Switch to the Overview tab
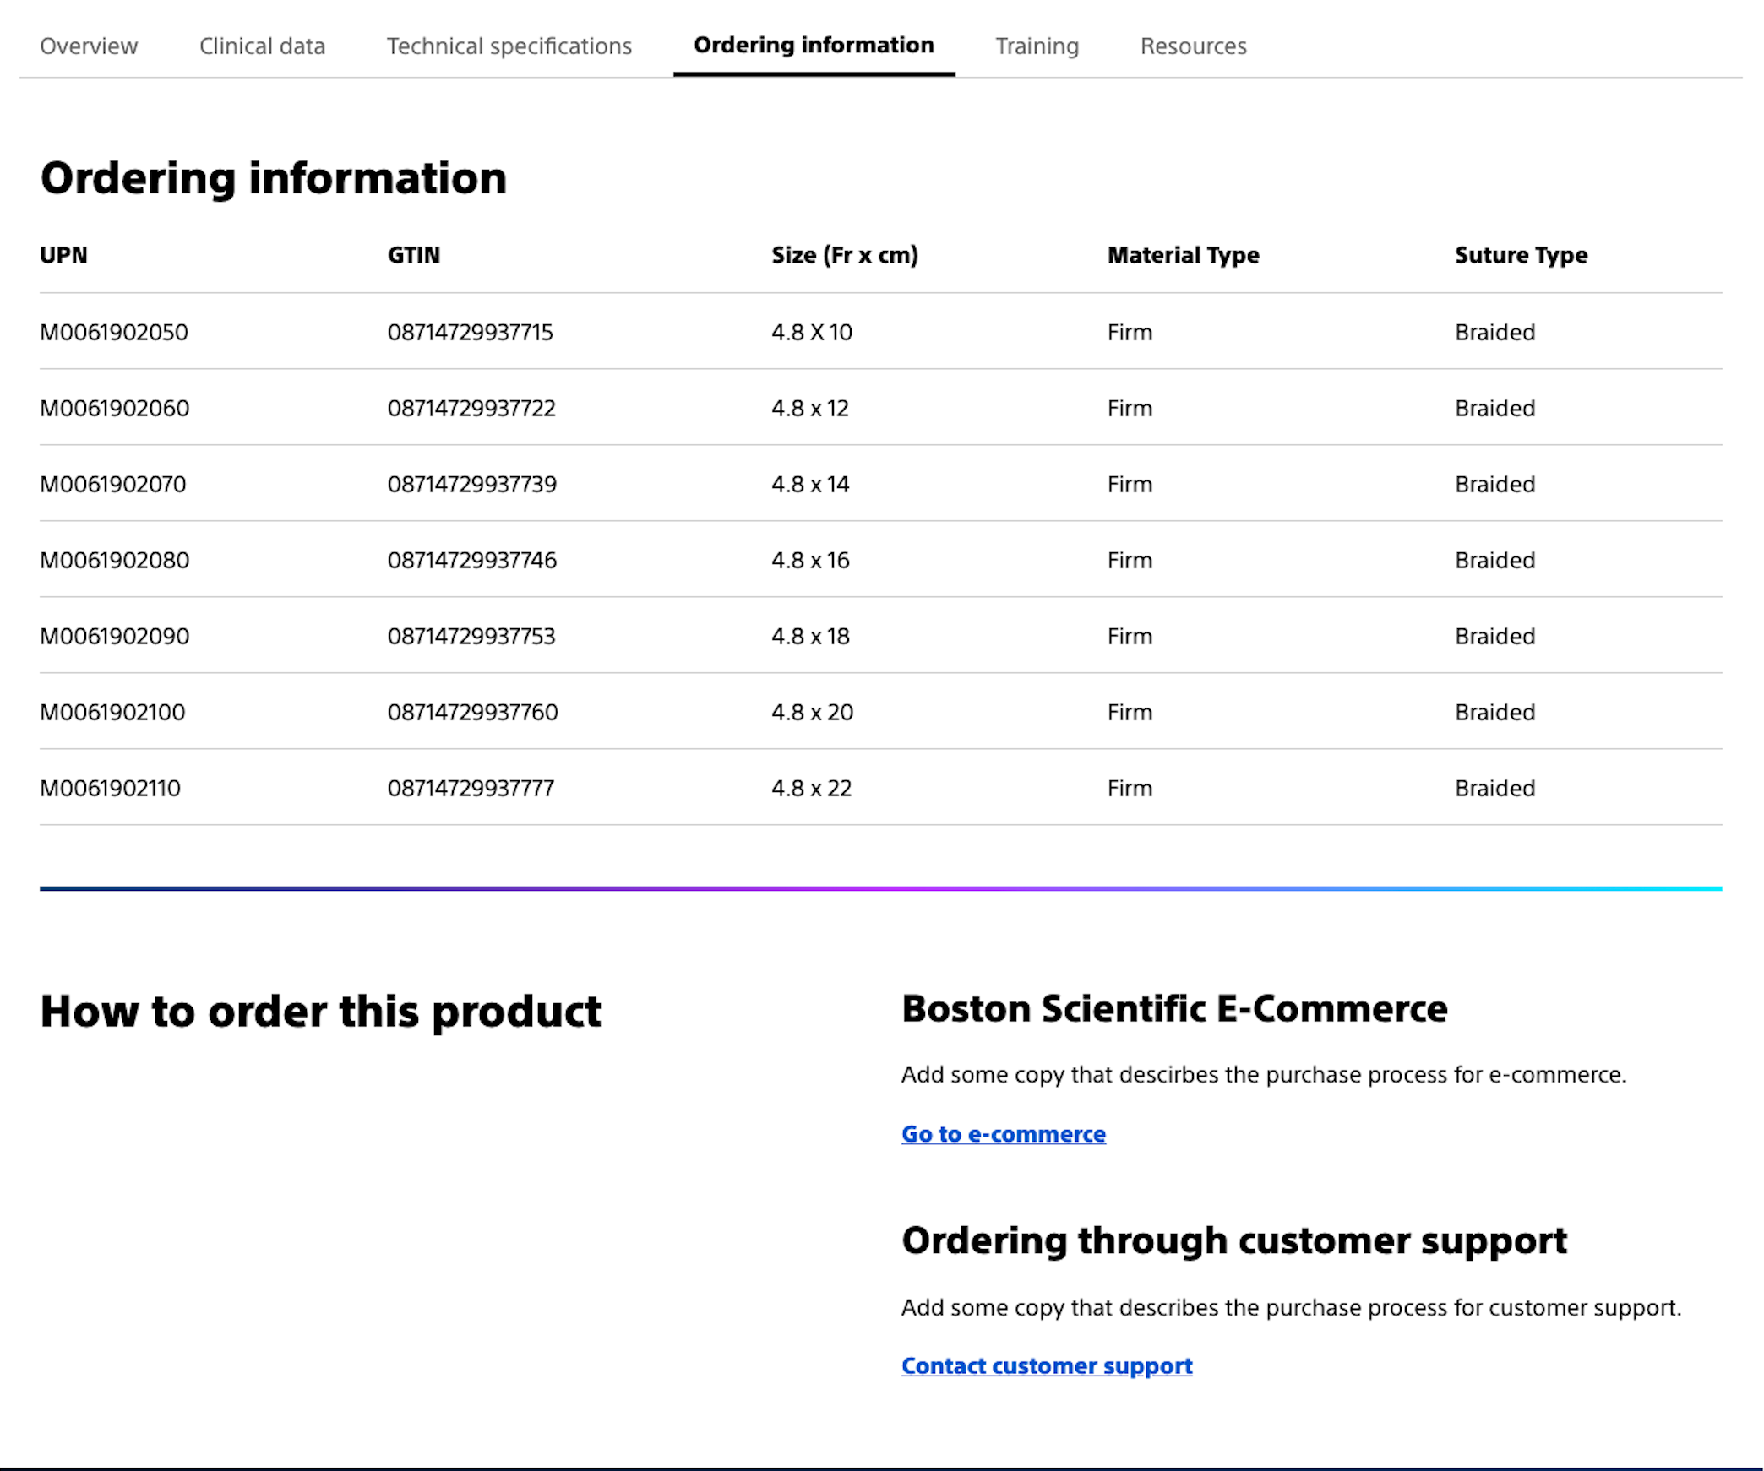This screenshot has height=1471, width=1764. (x=88, y=46)
